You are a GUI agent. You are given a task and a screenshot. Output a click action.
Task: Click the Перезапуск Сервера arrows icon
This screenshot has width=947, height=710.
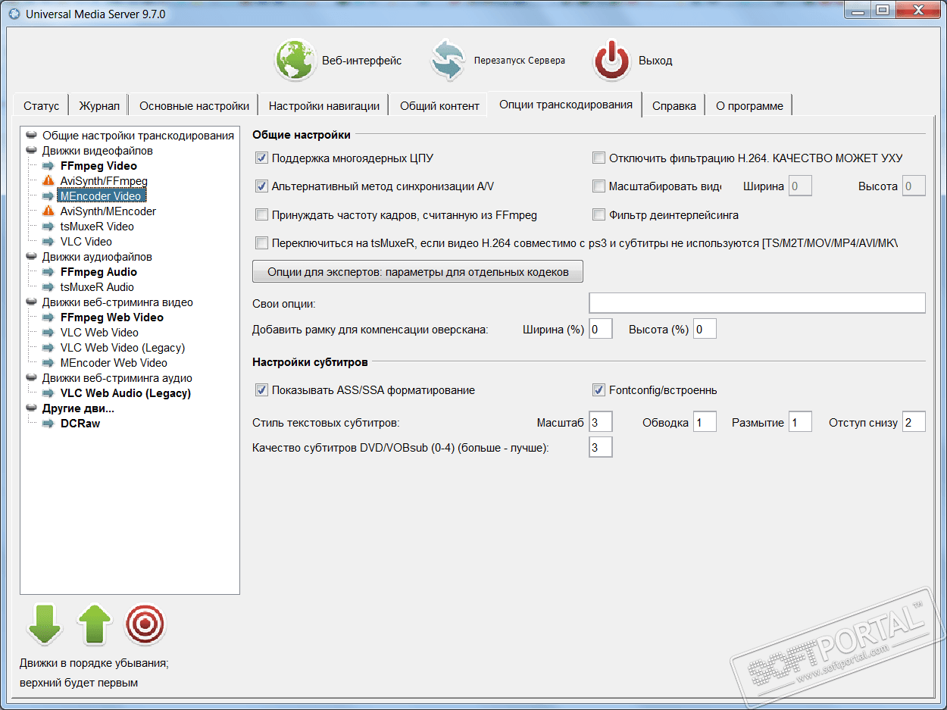[x=448, y=61]
